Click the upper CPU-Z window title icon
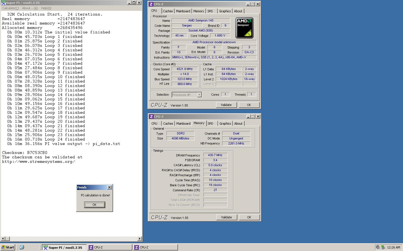This screenshot has width=403, height=251. tap(151, 4)
